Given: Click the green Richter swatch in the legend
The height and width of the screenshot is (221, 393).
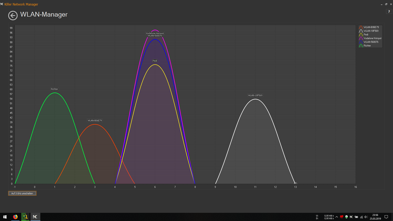Looking at the screenshot, I should pyautogui.click(x=361, y=46).
